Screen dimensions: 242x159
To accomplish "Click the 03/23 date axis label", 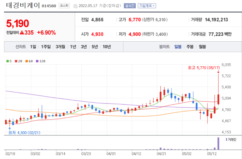I will click(86, 154).
